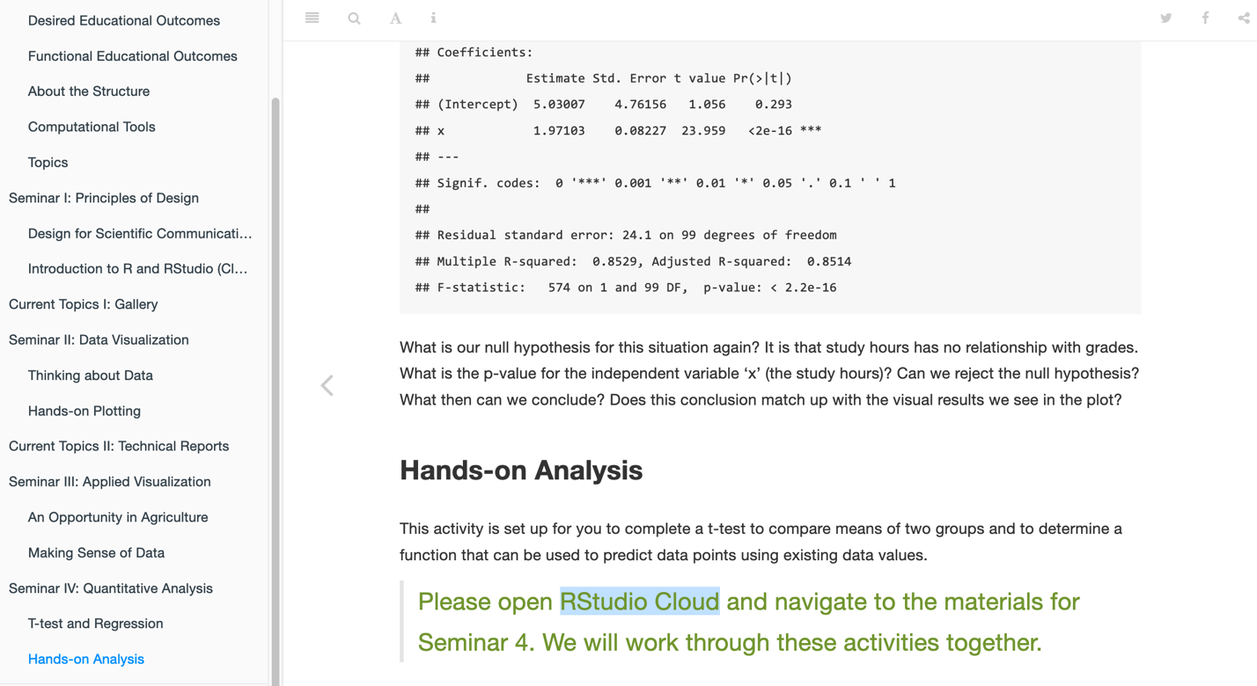
Task: Open Seminar I: Principles of Design chapter
Action: [104, 198]
